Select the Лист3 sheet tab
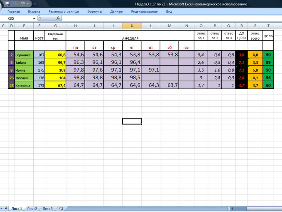Image resolution: width=282 pixels, height=212 pixels. [47, 209]
